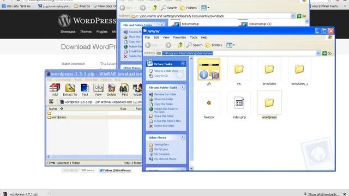The width and height of the screenshot is (349, 196).
Task: Sort WinRAR list by Size column
Action: point(123,109)
